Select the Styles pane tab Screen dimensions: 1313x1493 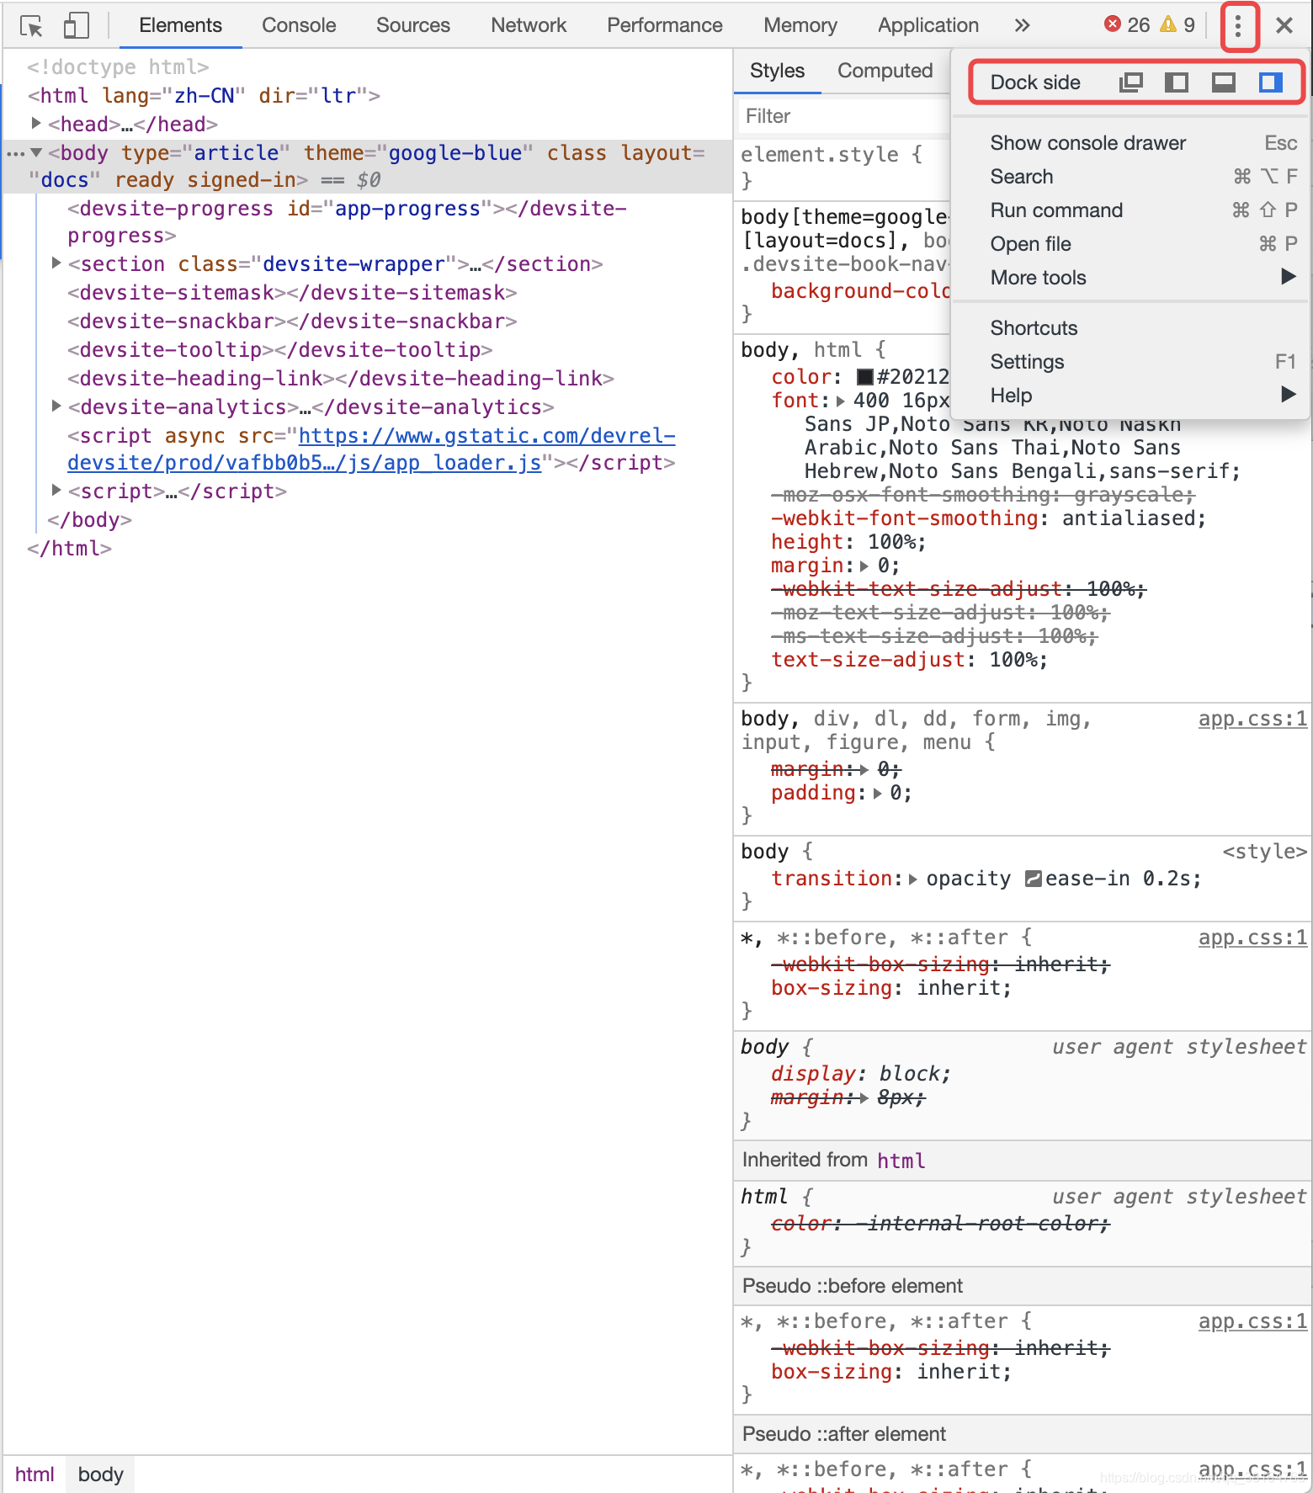[x=777, y=71]
